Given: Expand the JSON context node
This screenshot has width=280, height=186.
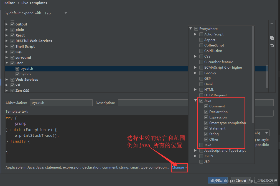Looking at the screenshot, I should click(195, 156).
